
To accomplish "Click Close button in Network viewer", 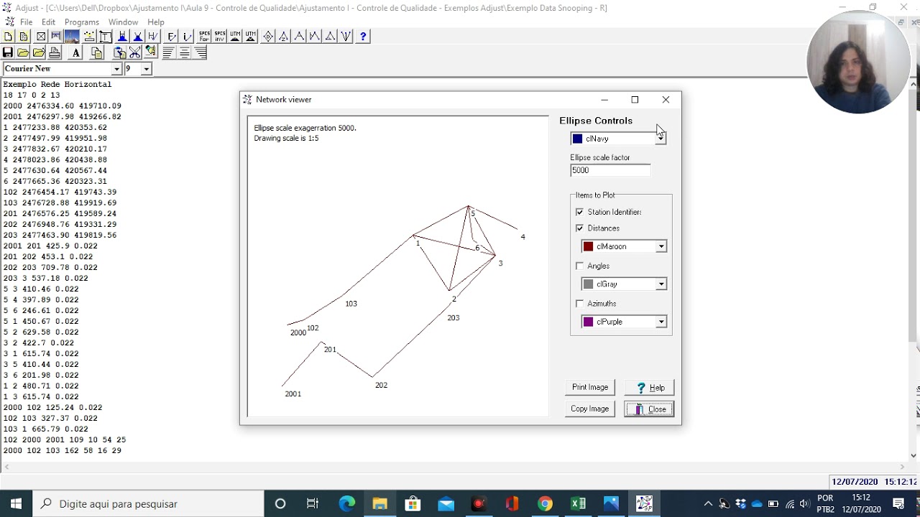I will point(649,409).
